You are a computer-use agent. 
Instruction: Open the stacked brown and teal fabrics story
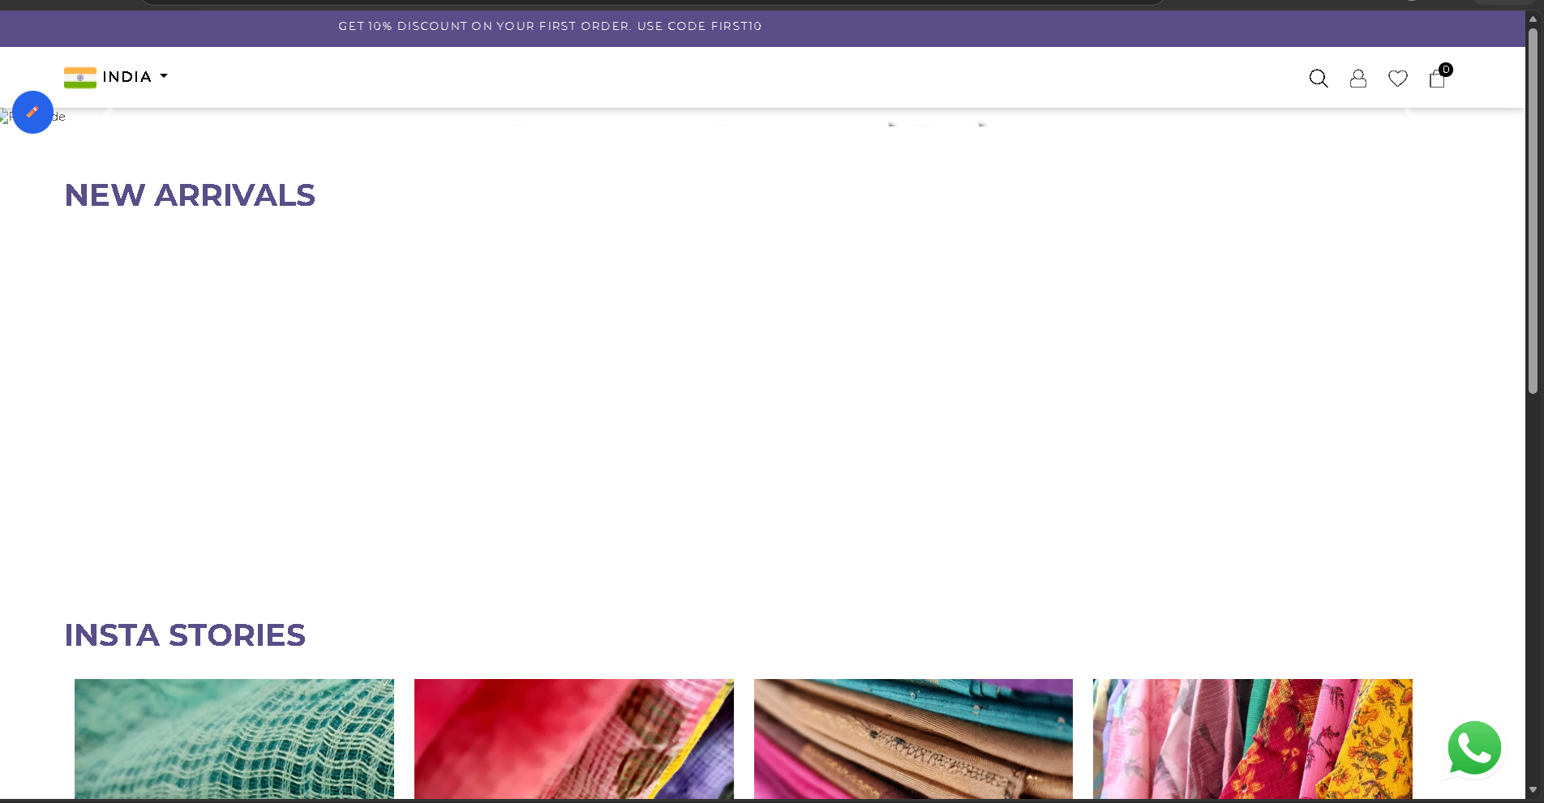click(x=913, y=738)
